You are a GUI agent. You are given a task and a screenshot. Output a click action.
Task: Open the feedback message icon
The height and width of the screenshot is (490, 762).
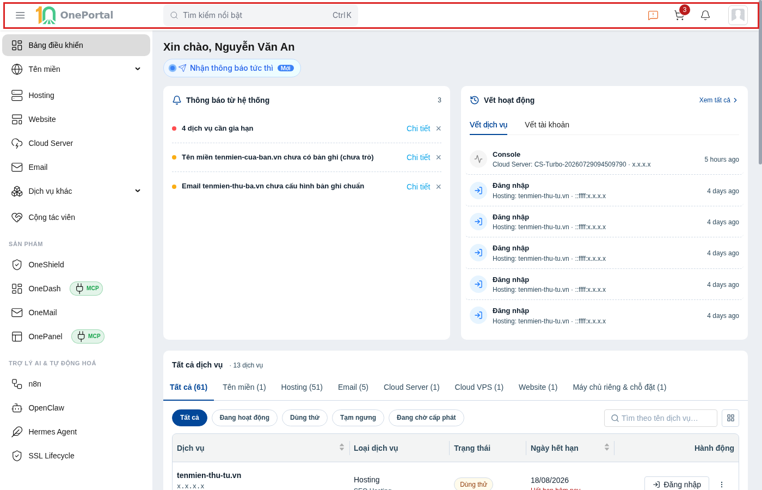pos(653,15)
